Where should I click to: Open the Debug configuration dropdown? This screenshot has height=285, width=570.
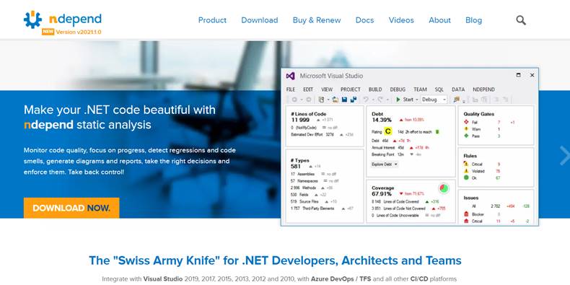point(434,100)
